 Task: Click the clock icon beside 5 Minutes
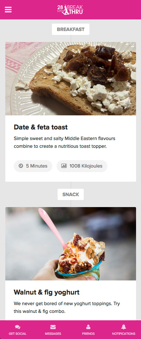[x=21, y=166]
